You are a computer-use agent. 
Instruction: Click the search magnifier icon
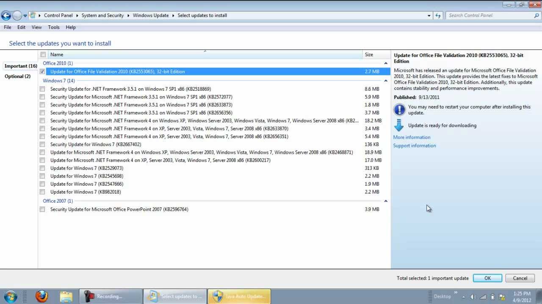click(536, 15)
